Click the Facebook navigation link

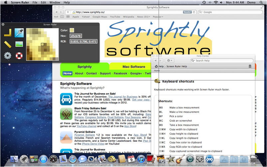pyautogui.click(x=121, y=74)
